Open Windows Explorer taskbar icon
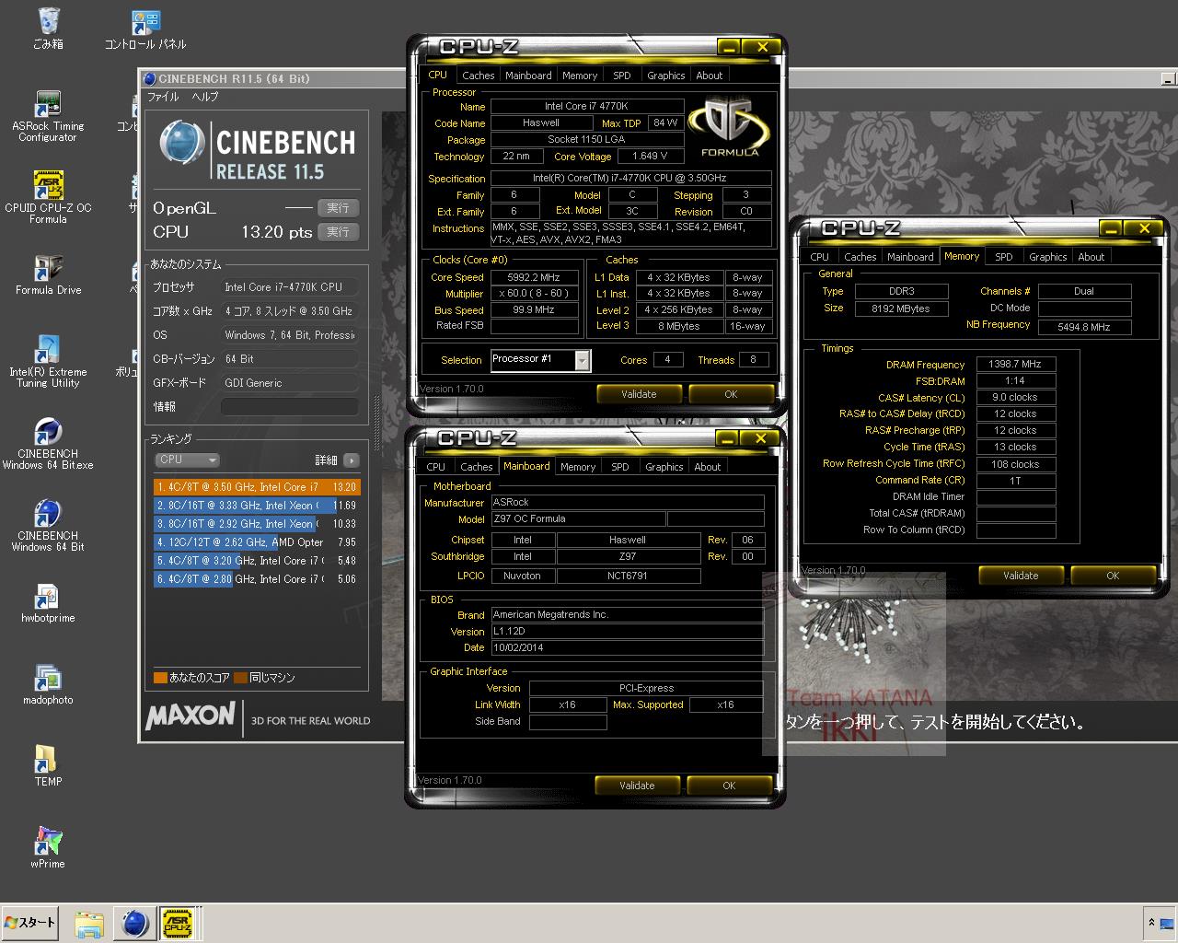The image size is (1178, 943). point(89,923)
